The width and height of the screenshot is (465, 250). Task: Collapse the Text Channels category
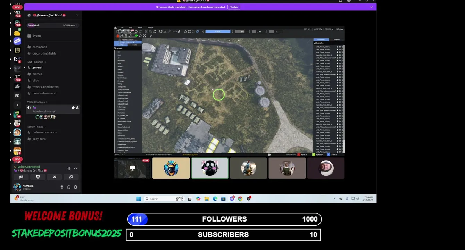point(36,62)
